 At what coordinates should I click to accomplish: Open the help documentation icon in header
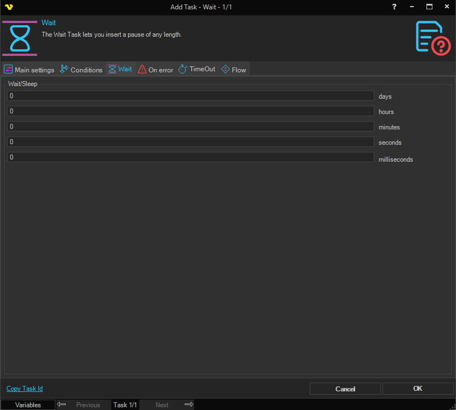[432, 38]
